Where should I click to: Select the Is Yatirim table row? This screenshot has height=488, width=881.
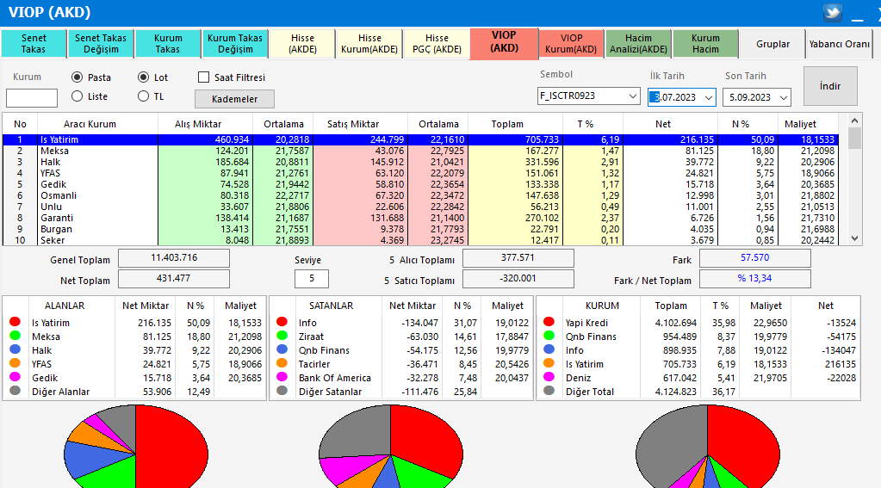[420, 139]
